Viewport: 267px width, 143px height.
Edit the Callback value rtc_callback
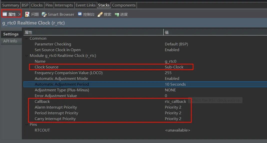coord(175,101)
